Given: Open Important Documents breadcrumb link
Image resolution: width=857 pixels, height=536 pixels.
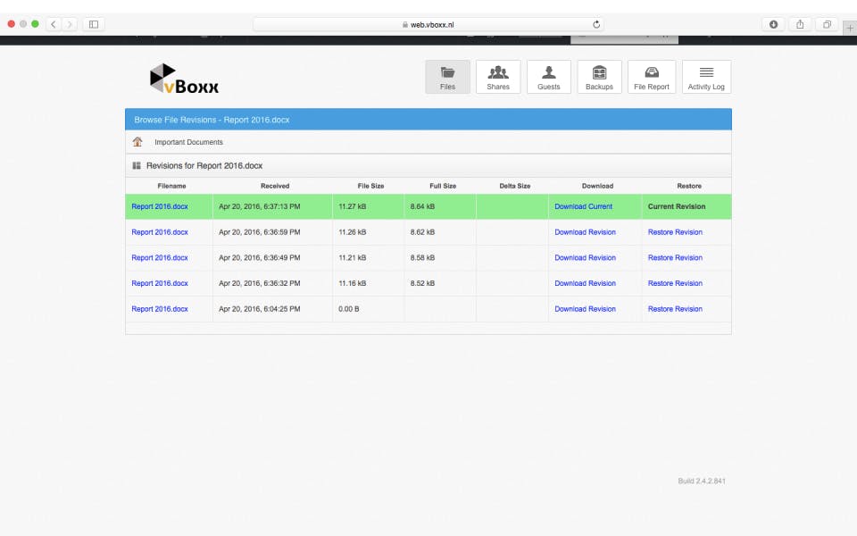Looking at the screenshot, I should click(x=188, y=142).
